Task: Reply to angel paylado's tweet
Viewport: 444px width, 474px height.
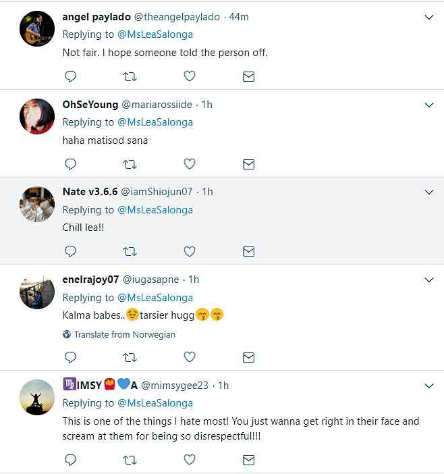Action: [70, 76]
